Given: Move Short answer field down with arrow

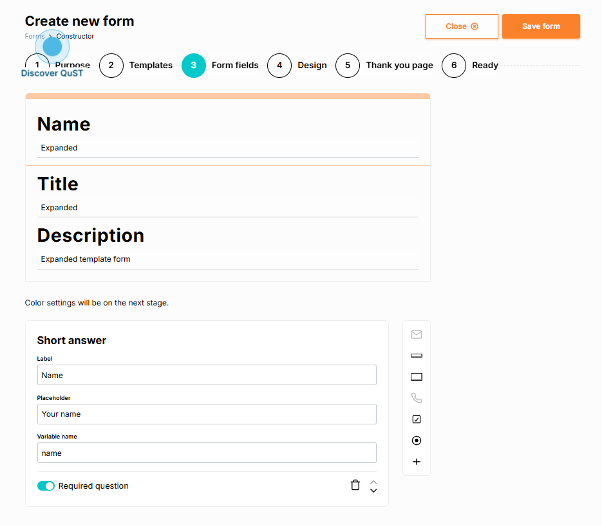Looking at the screenshot, I should point(373,491).
